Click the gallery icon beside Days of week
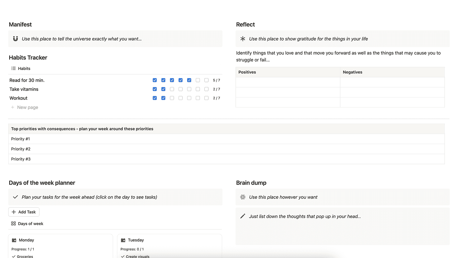 pyautogui.click(x=14, y=224)
